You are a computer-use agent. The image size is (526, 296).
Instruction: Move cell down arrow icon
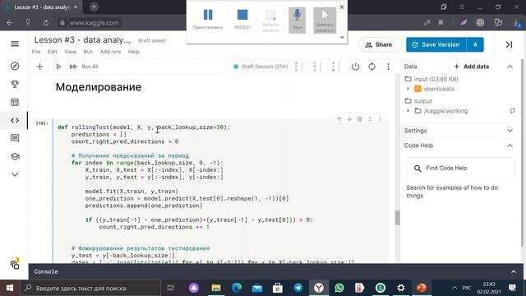click(349, 119)
